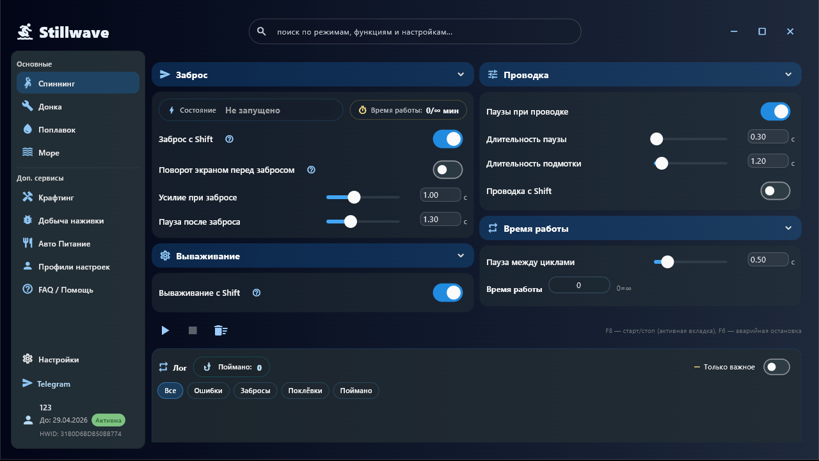Click the Время работы input field

[579, 286]
